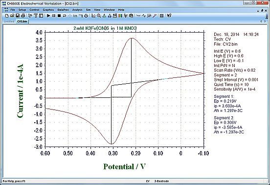
Task: Click the Print icon in toolbar
Action: 23,16
